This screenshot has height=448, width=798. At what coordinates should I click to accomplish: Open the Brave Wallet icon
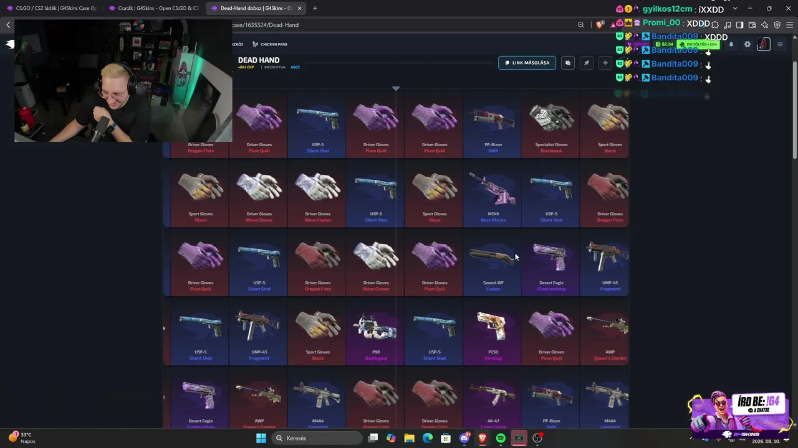(x=752, y=25)
